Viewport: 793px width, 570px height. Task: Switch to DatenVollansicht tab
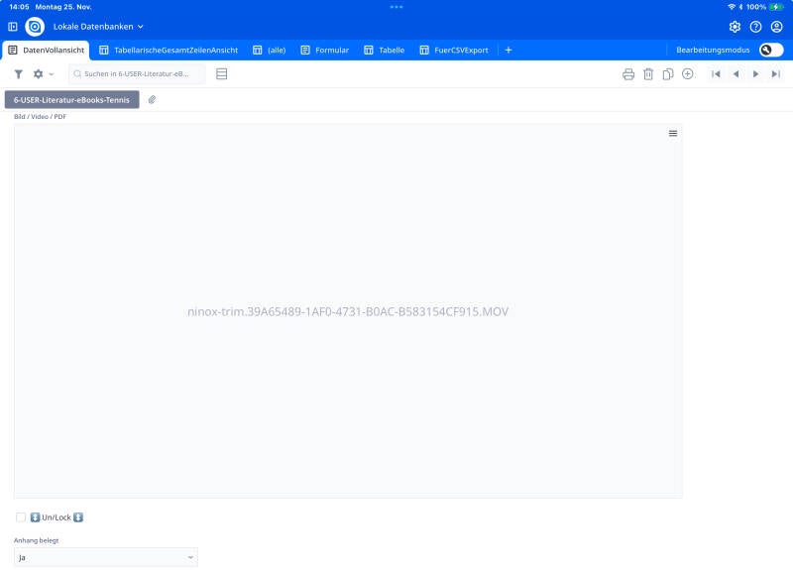pos(46,51)
